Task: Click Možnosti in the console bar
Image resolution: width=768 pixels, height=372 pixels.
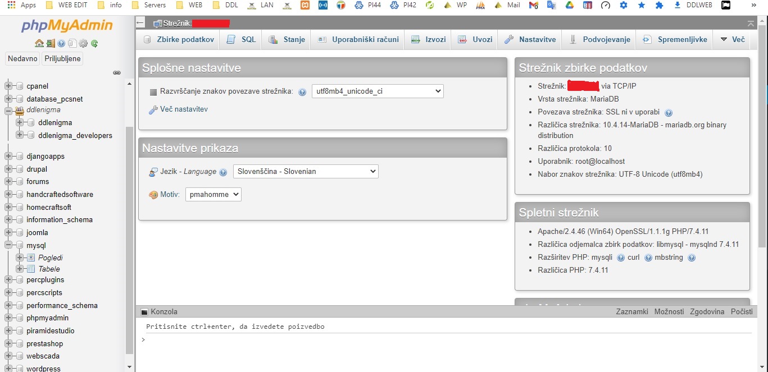Action: 669,311
